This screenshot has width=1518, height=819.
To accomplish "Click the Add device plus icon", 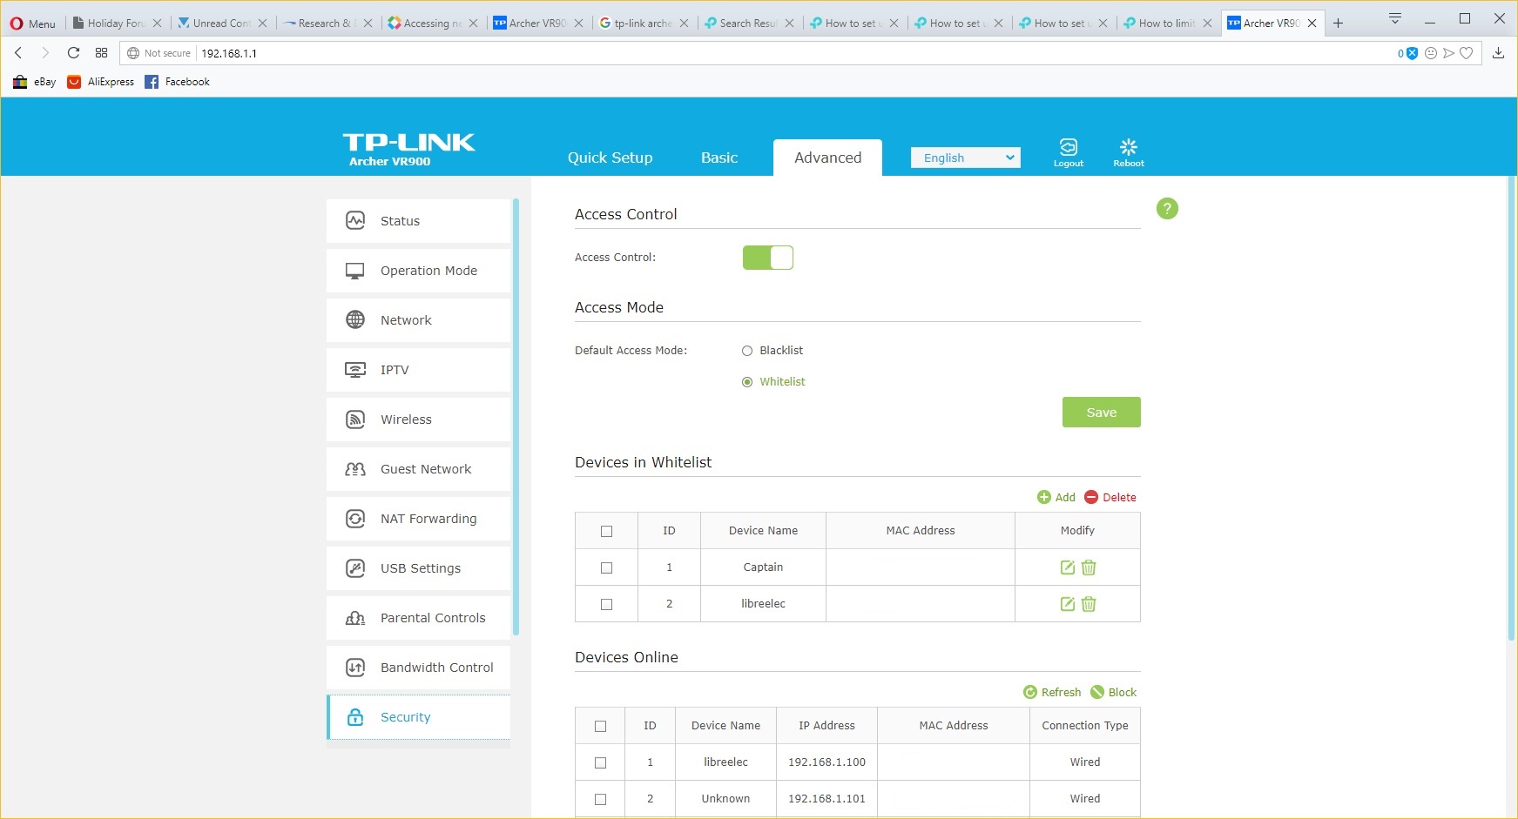I will click(1044, 497).
